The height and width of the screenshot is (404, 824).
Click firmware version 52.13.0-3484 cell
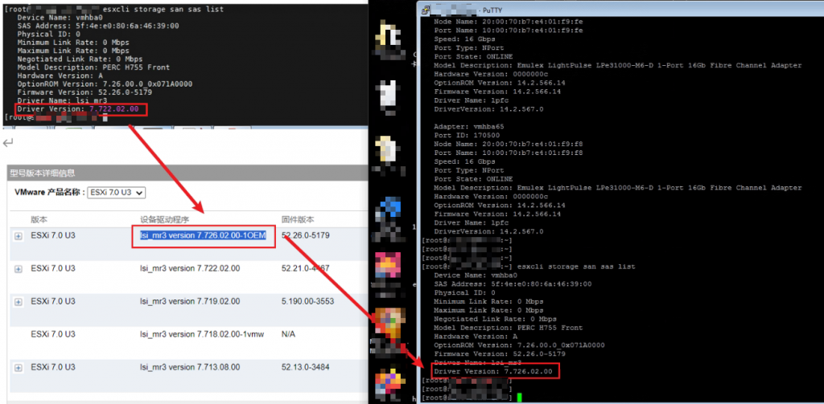click(306, 367)
